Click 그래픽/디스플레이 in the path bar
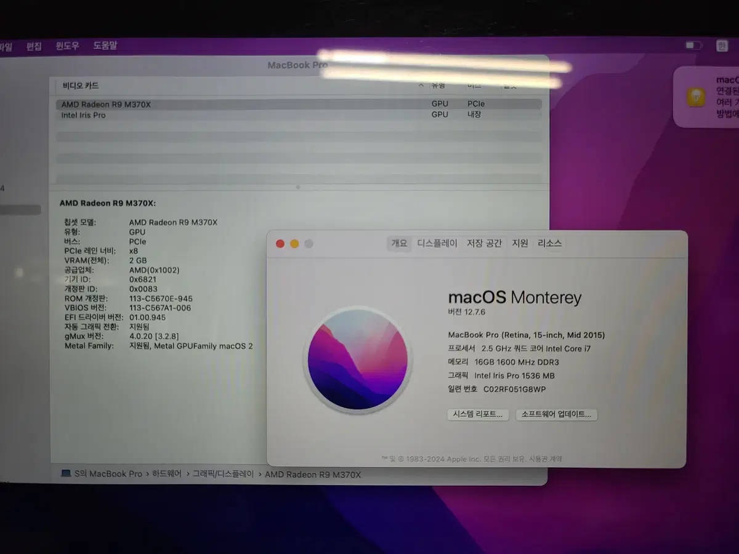The width and height of the screenshot is (739, 554). click(223, 474)
